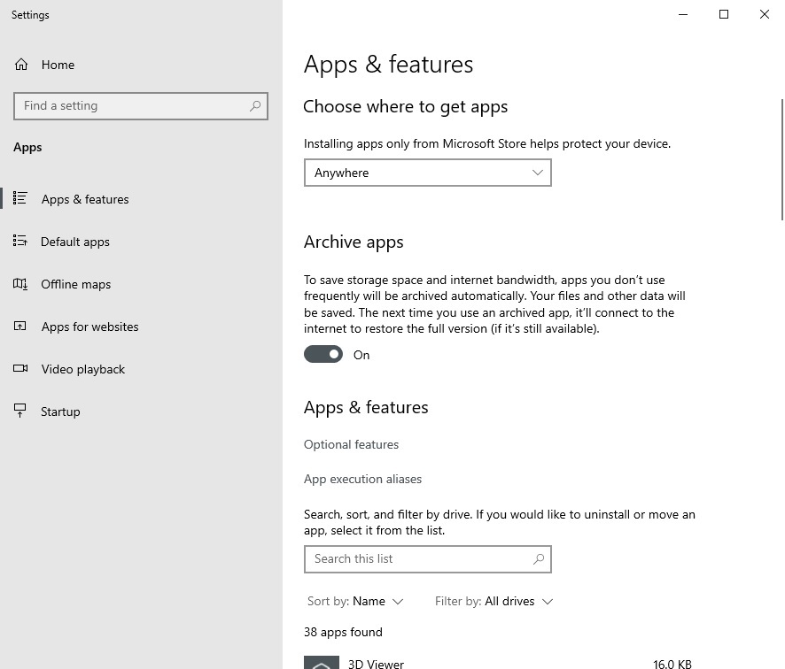Open Optional features
Viewport: 785px width, 669px height.
351,444
